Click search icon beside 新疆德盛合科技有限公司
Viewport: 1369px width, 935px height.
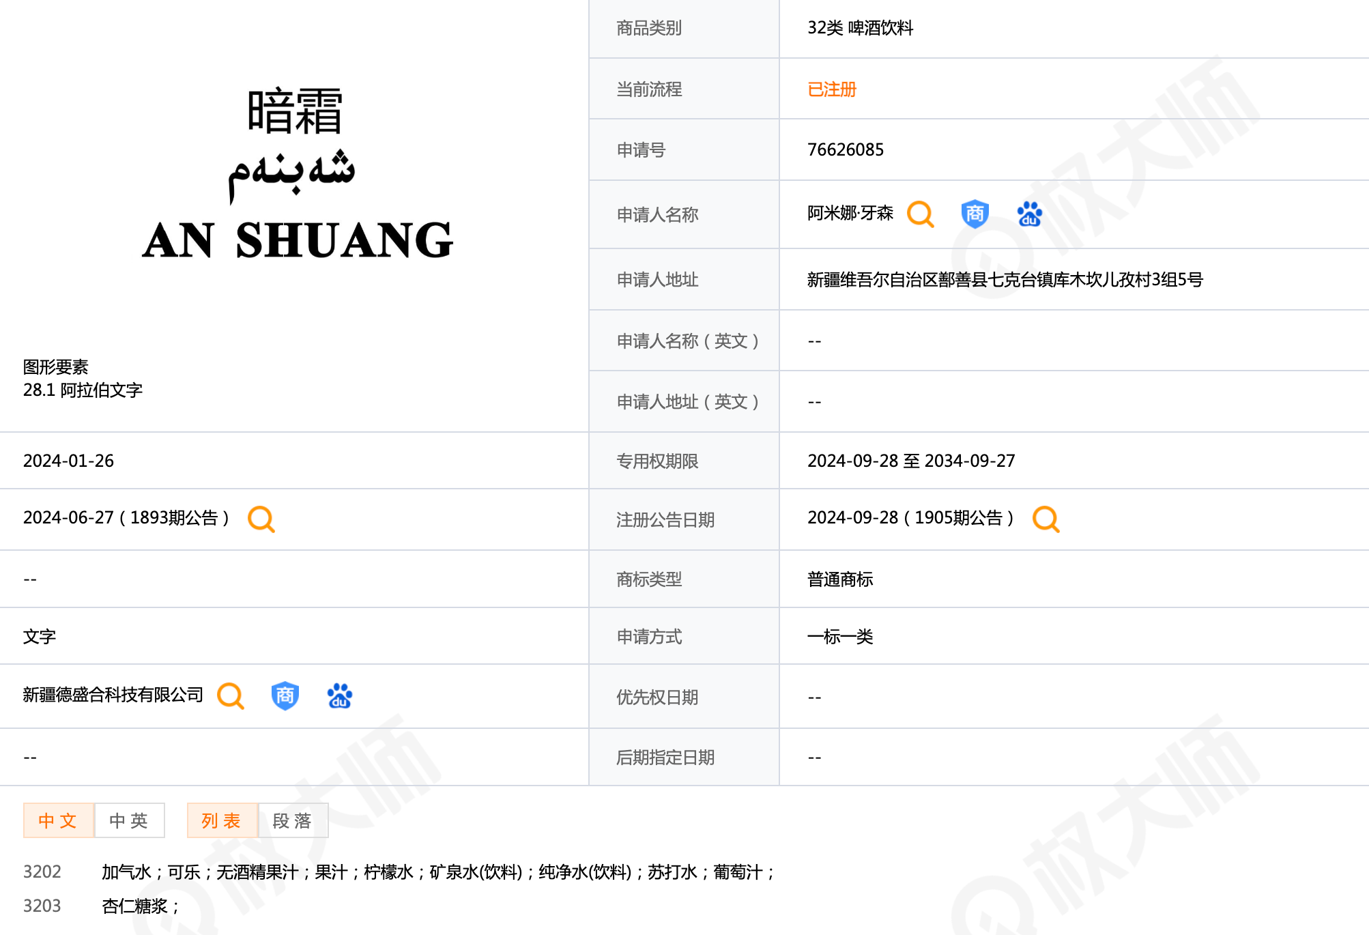(x=230, y=696)
